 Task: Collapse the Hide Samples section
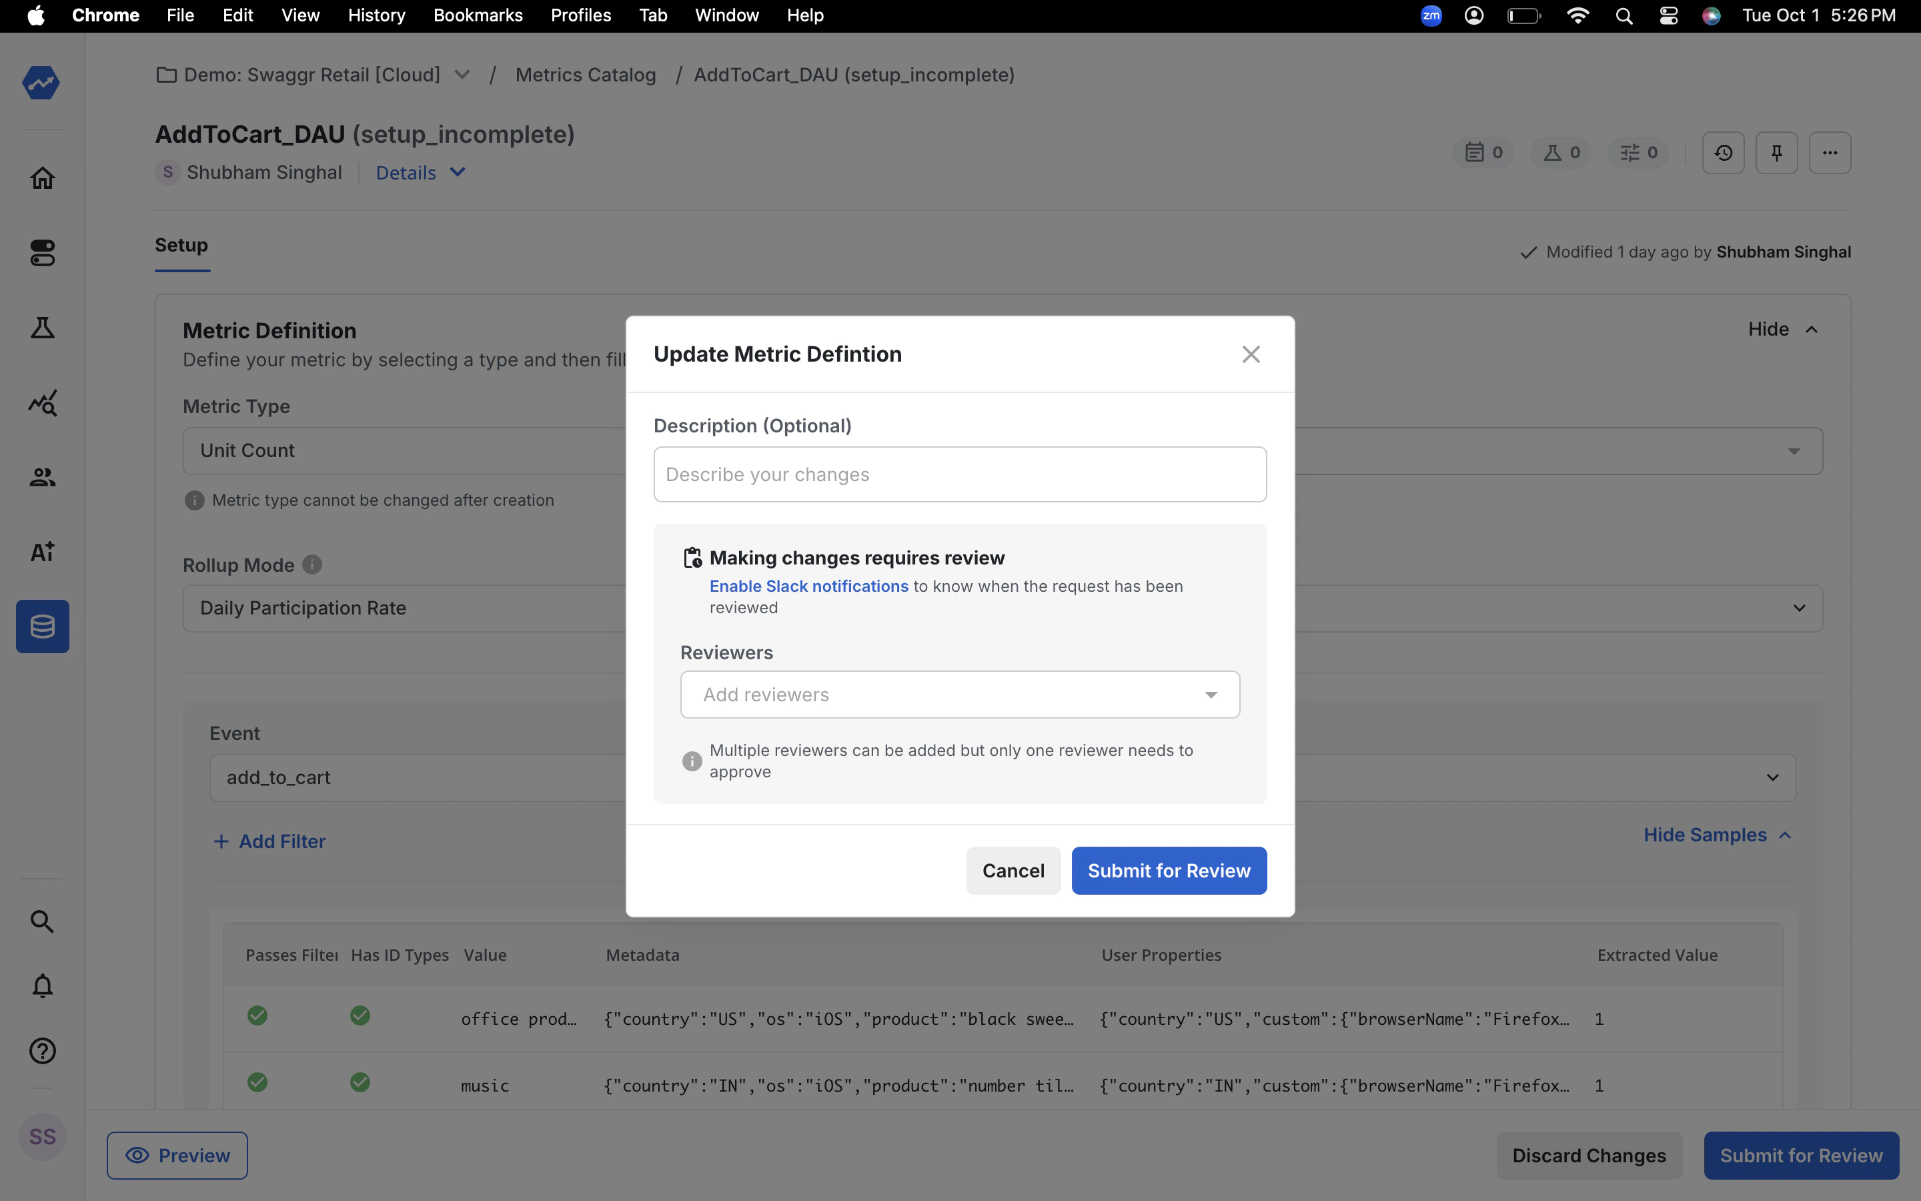pos(1716,835)
